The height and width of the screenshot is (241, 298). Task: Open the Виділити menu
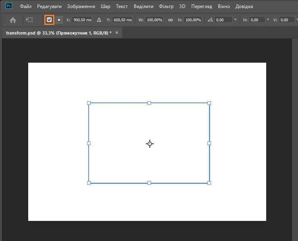tap(143, 6)
